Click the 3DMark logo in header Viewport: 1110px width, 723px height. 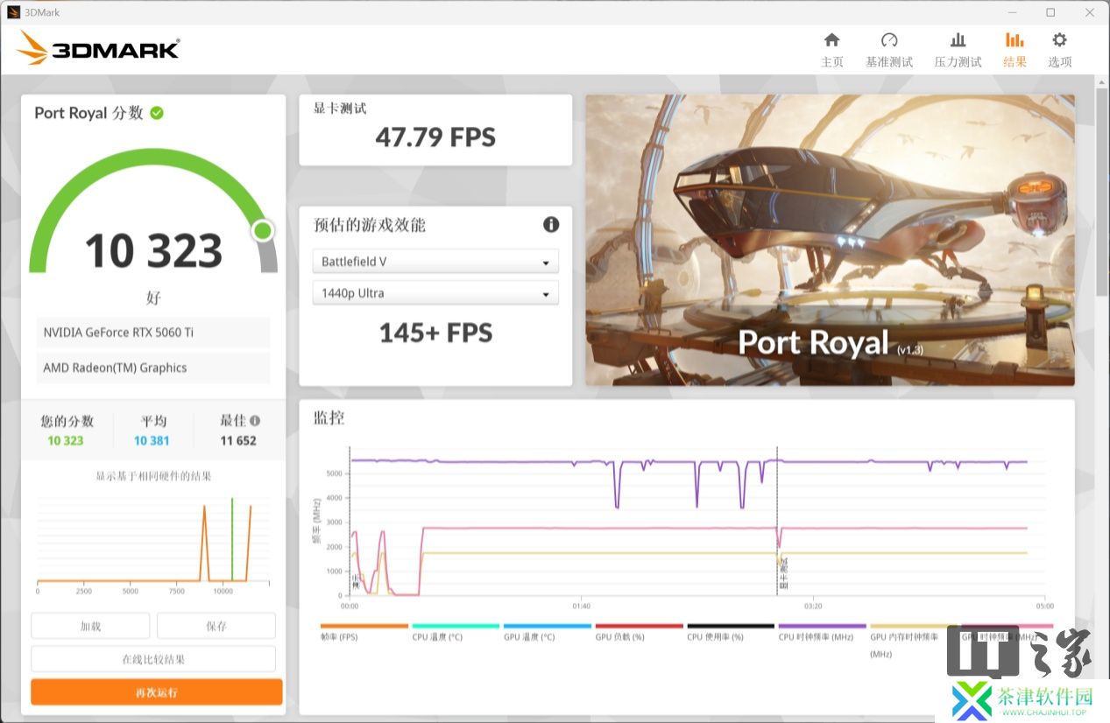(98, 48)
